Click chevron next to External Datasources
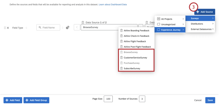 (213, 29)
